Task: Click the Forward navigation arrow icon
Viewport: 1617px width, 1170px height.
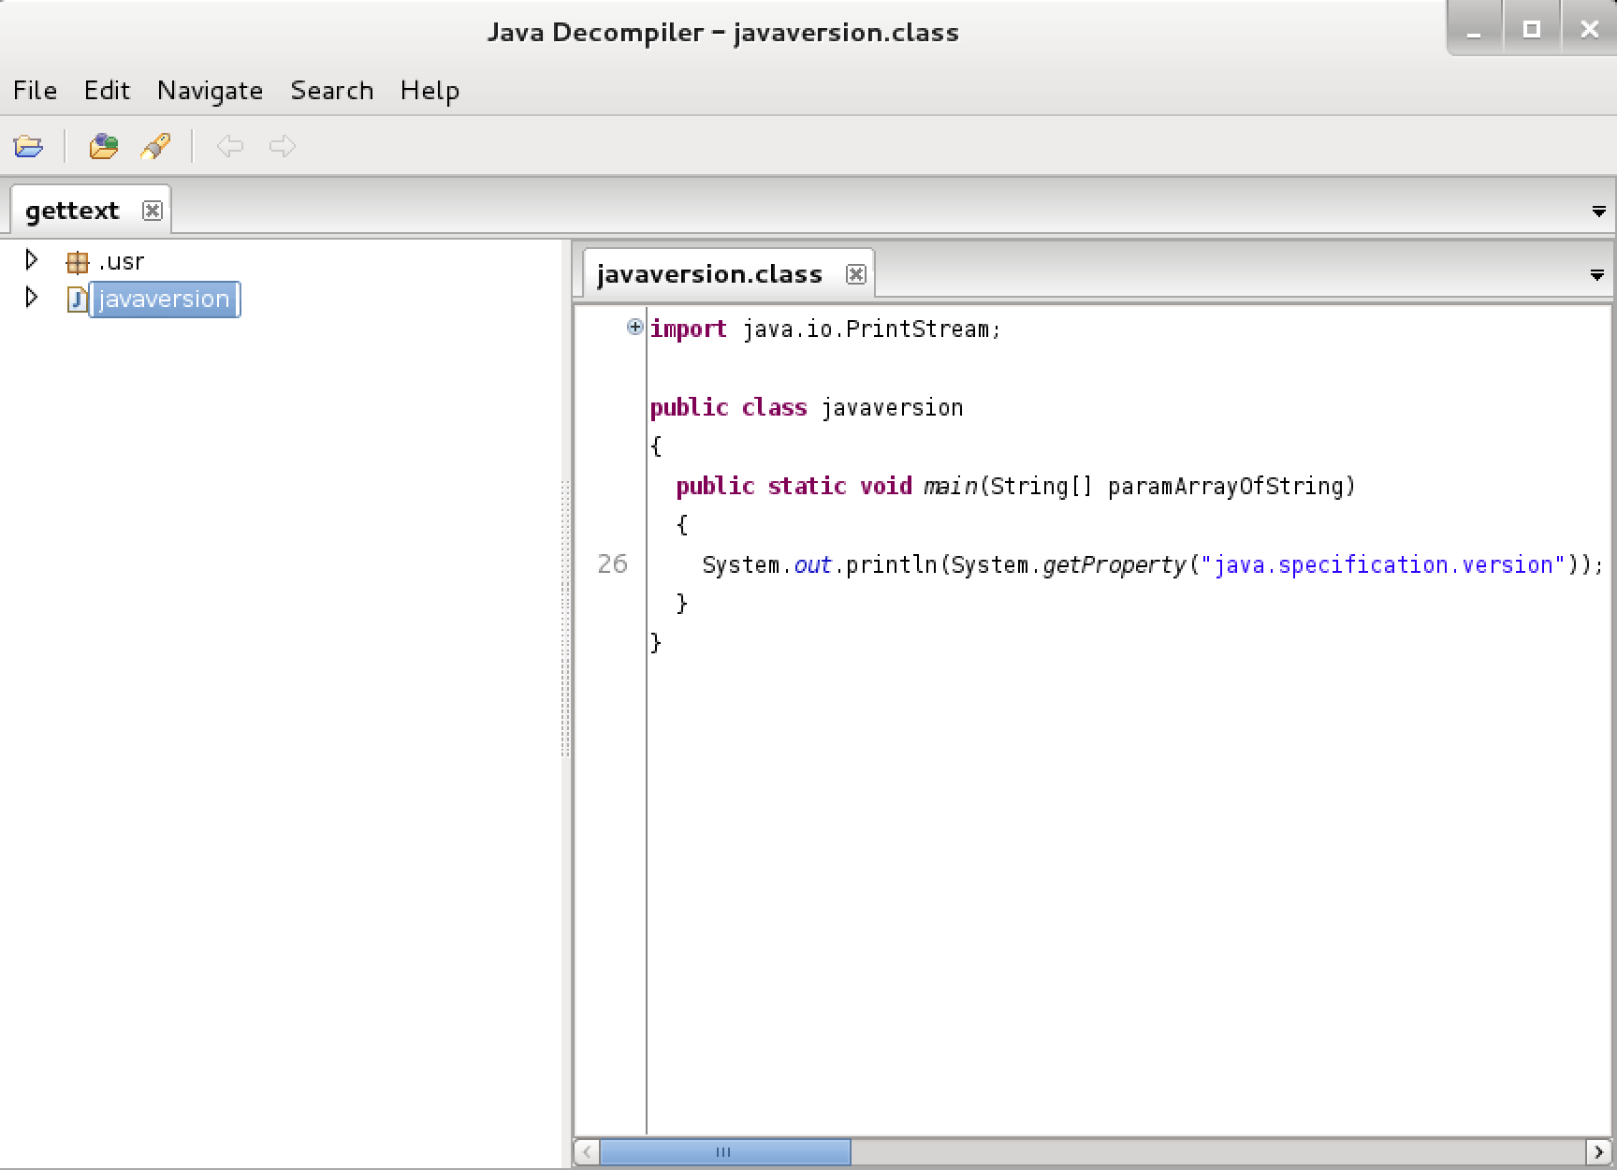Action: pos(282,146)
